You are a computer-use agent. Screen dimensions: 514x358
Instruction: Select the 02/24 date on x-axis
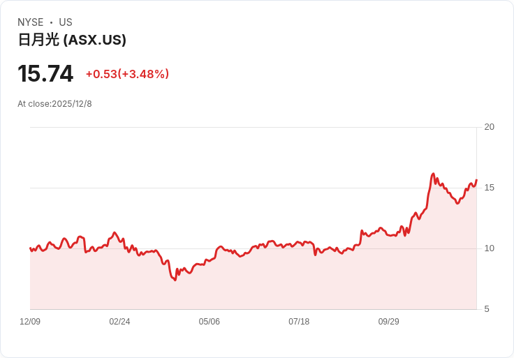tap(119, 322)
